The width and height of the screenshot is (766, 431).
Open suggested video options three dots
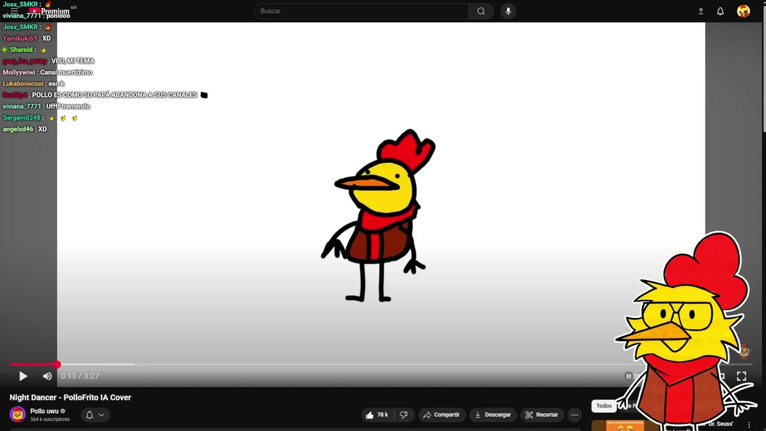(x=749, y=424)
